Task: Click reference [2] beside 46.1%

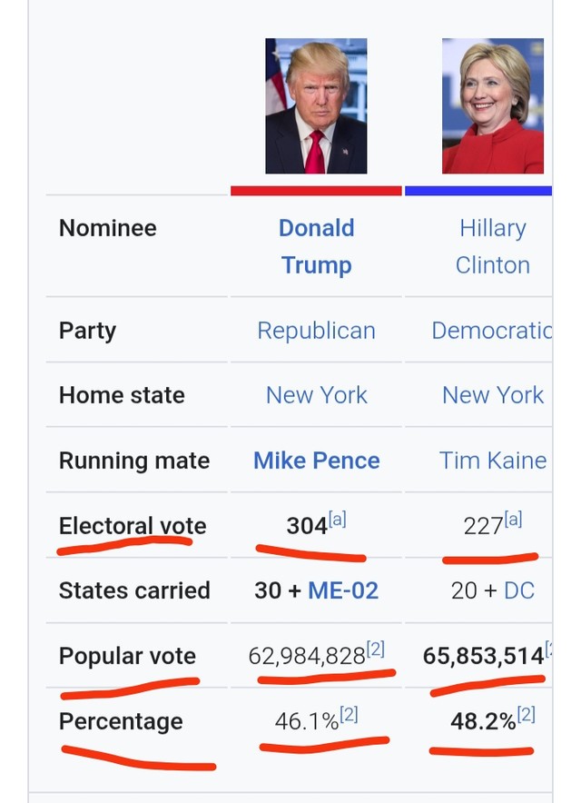Action: pos(349,714)
